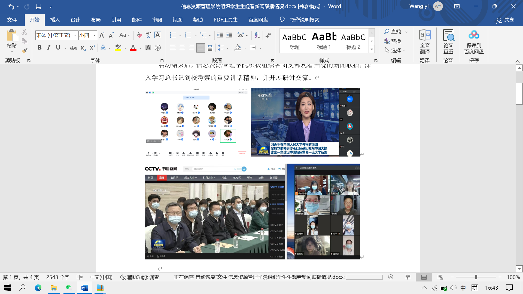Open the font name dropdown
This screenshot has height=294, width=523.
75,35
